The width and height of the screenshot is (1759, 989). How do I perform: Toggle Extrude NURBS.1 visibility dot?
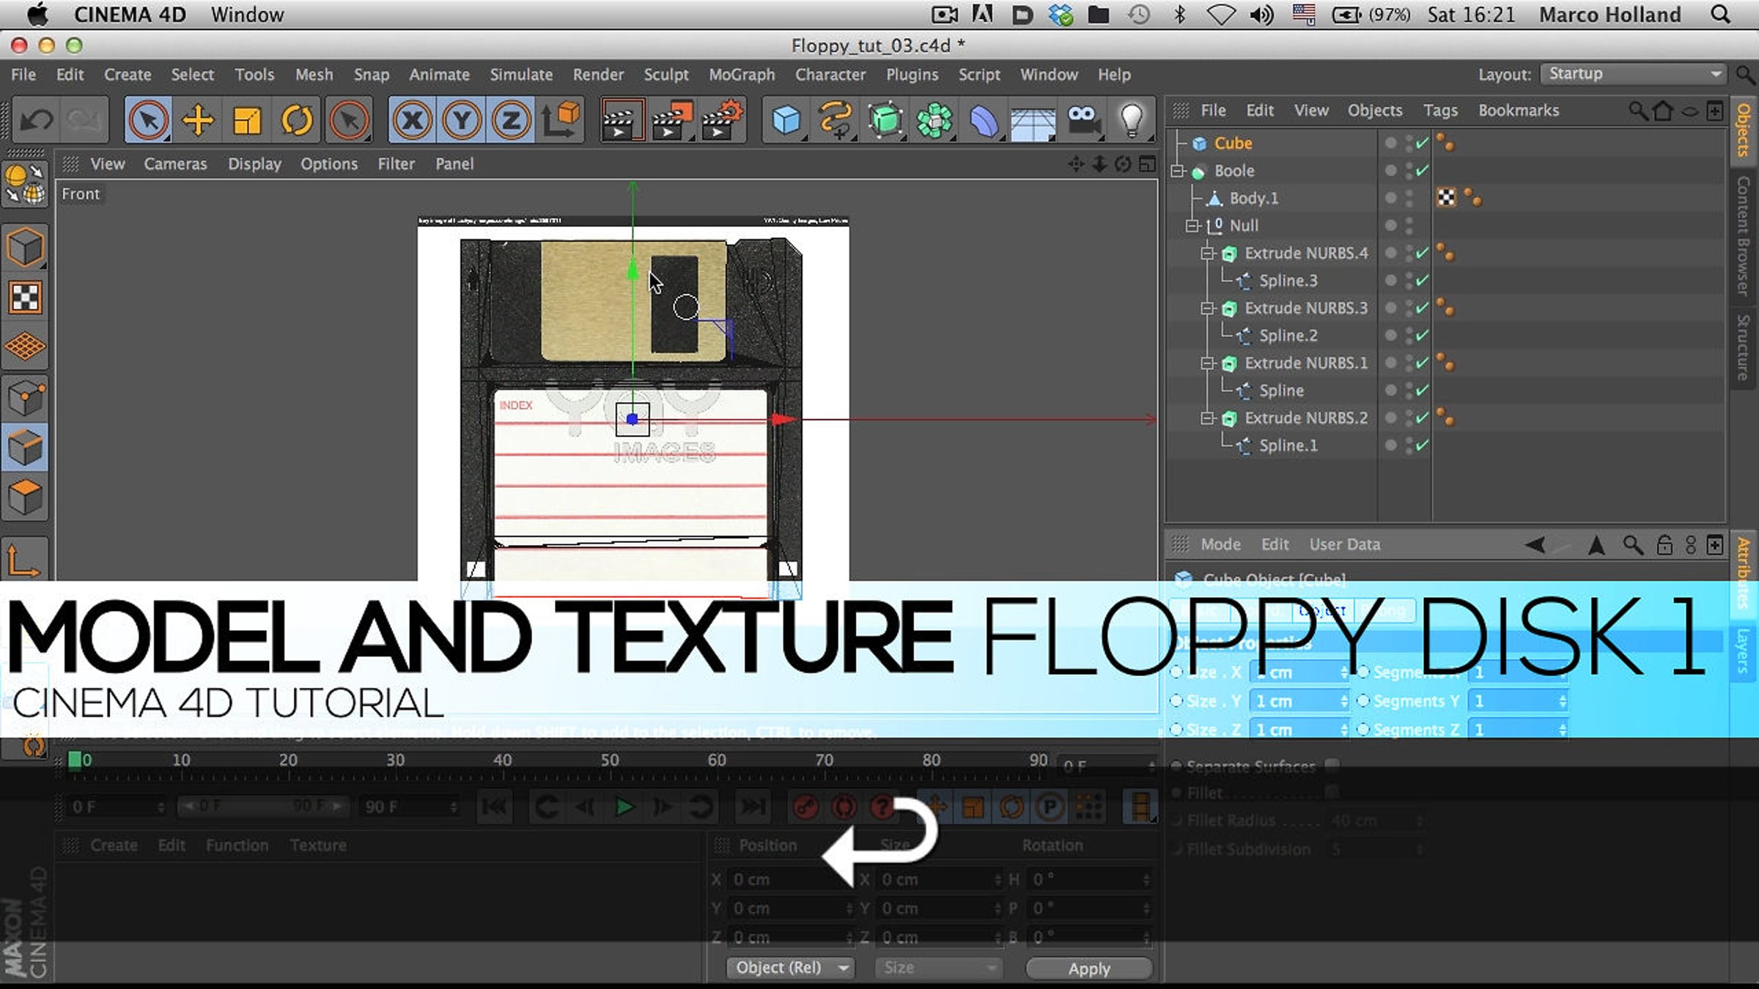(1391, 363)
